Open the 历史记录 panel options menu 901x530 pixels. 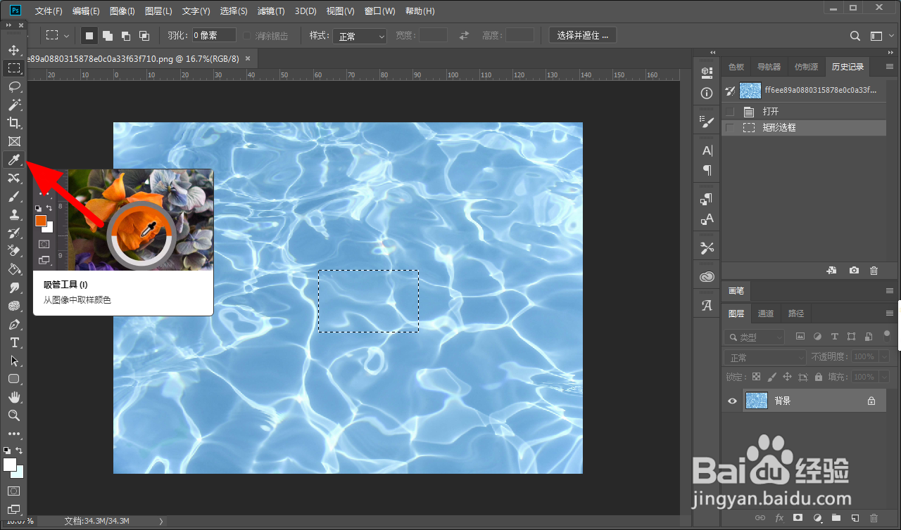tap(889, 67)
